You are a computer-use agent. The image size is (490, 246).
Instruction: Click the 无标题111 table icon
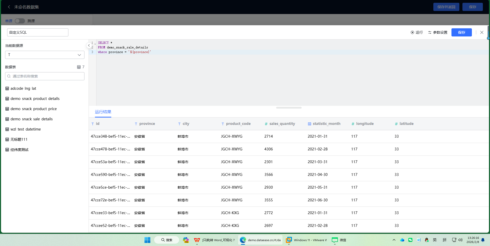click(7, 139)
